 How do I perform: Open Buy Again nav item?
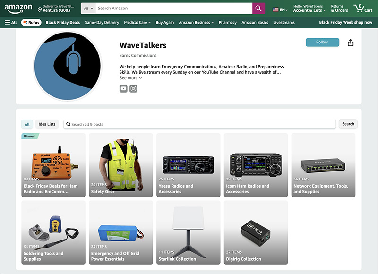[x=164, y=22]
